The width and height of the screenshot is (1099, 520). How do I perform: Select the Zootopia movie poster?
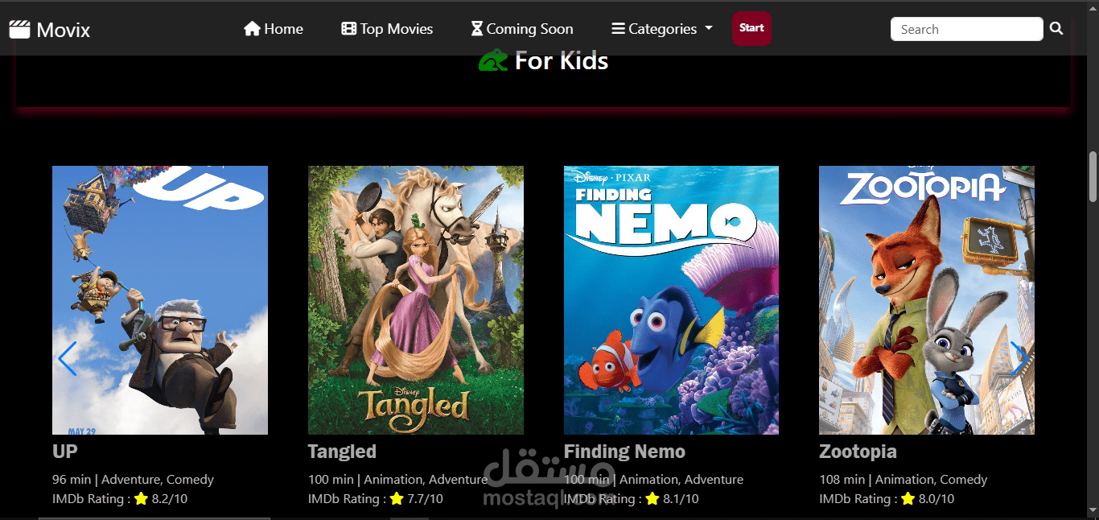coord(927,300)
